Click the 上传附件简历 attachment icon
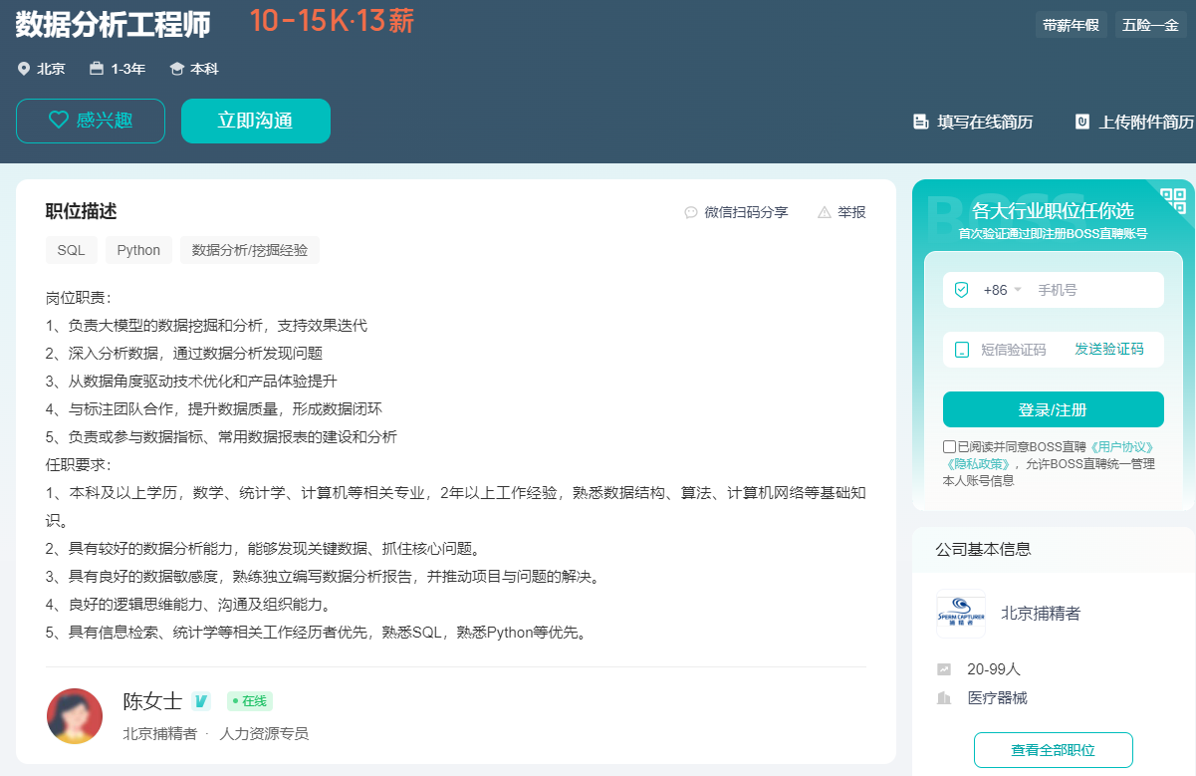 pyautogui.click(x=1081, y=122)
